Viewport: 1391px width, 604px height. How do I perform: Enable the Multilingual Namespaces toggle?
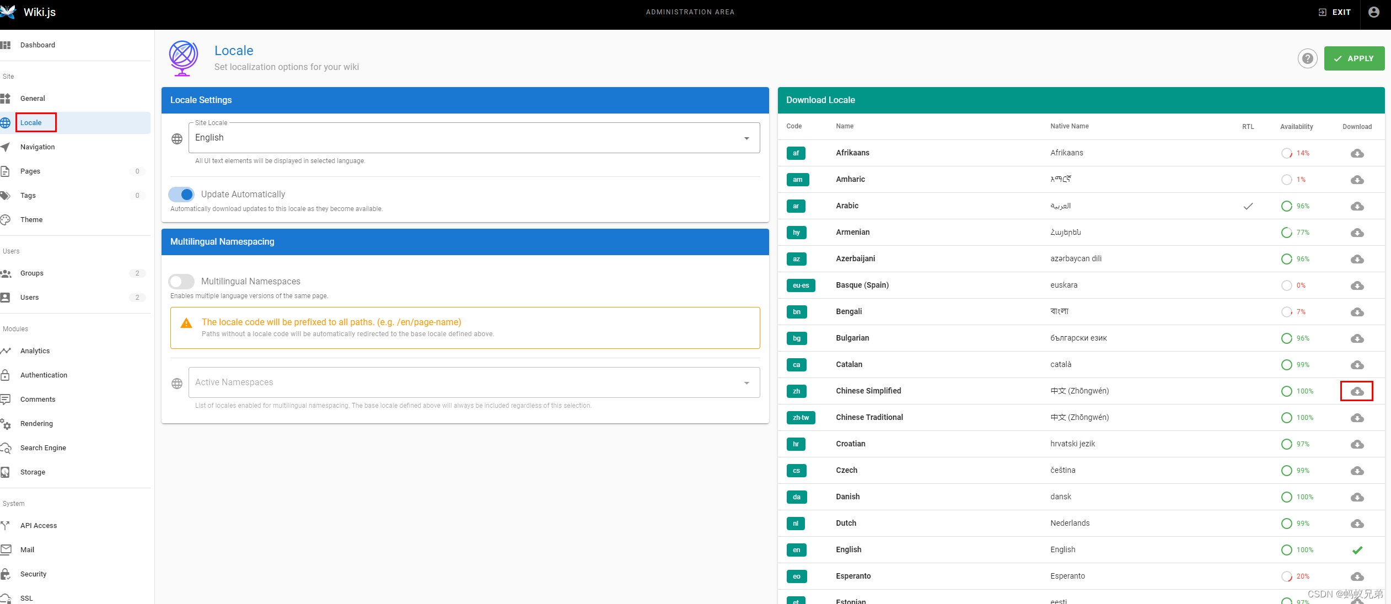181,281
